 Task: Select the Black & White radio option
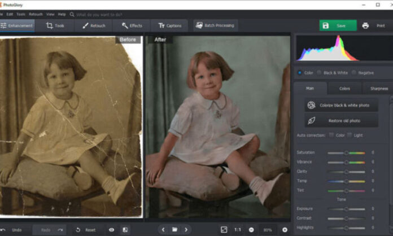319,72
